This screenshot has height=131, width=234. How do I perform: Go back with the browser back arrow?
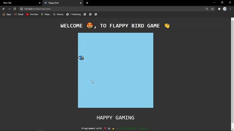pos(4,9)
